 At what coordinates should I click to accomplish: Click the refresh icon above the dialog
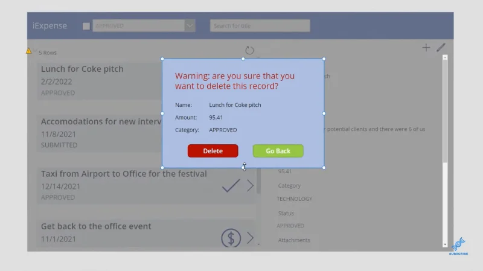coord(249,50)
